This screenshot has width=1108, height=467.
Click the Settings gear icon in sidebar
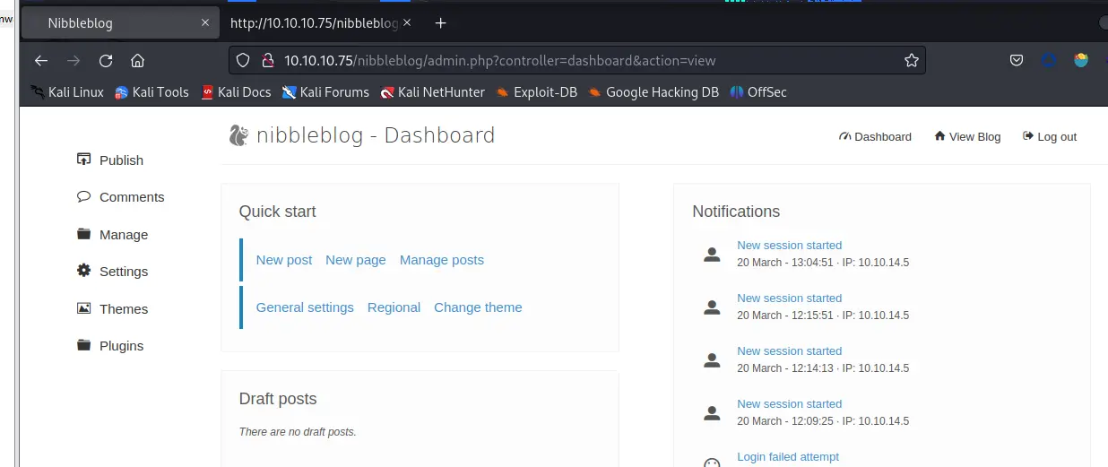coord(84,271)
